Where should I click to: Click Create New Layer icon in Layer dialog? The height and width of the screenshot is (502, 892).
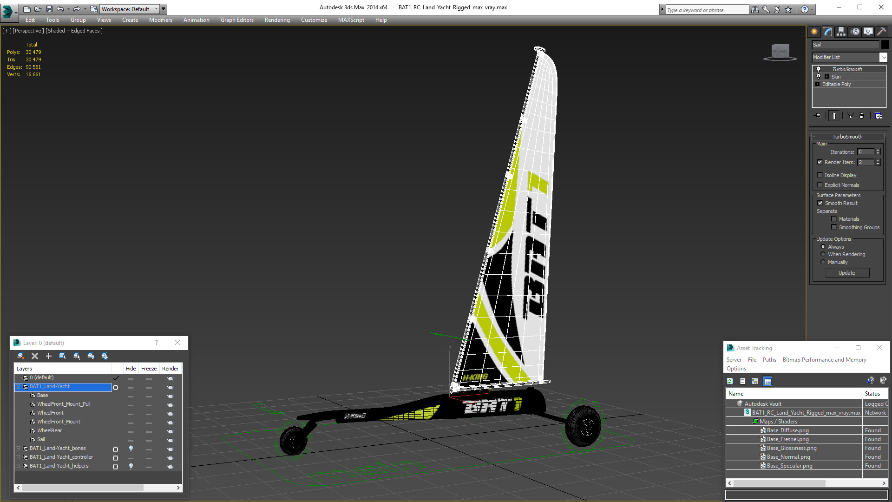(x=21, y=356)
